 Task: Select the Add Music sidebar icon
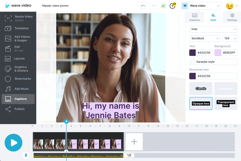tap(18, 89)
